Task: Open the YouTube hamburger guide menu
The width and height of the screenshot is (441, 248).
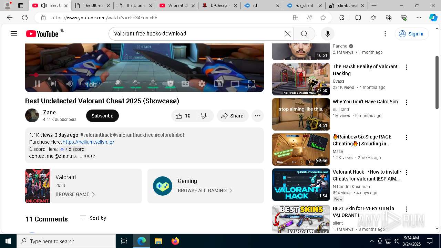Action: [14, 33]
